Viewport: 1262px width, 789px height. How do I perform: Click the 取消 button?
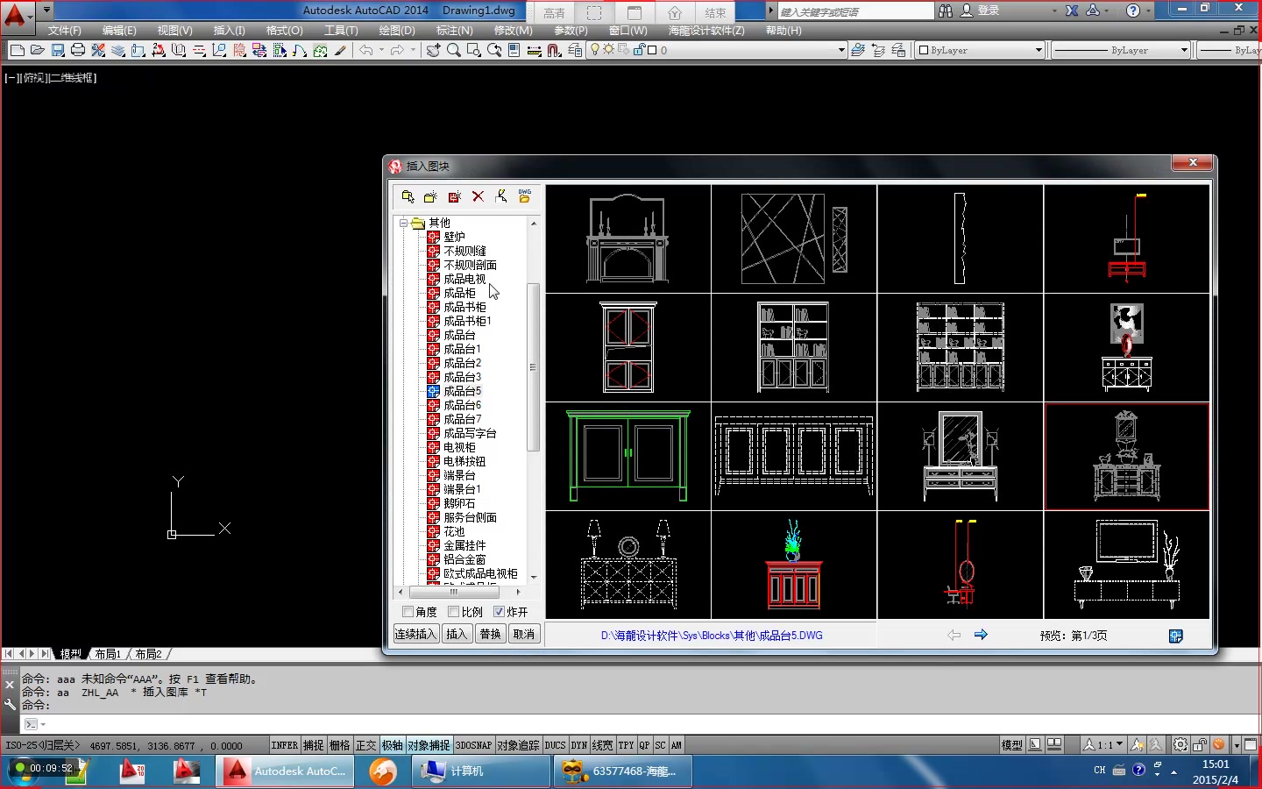(524, 634)
